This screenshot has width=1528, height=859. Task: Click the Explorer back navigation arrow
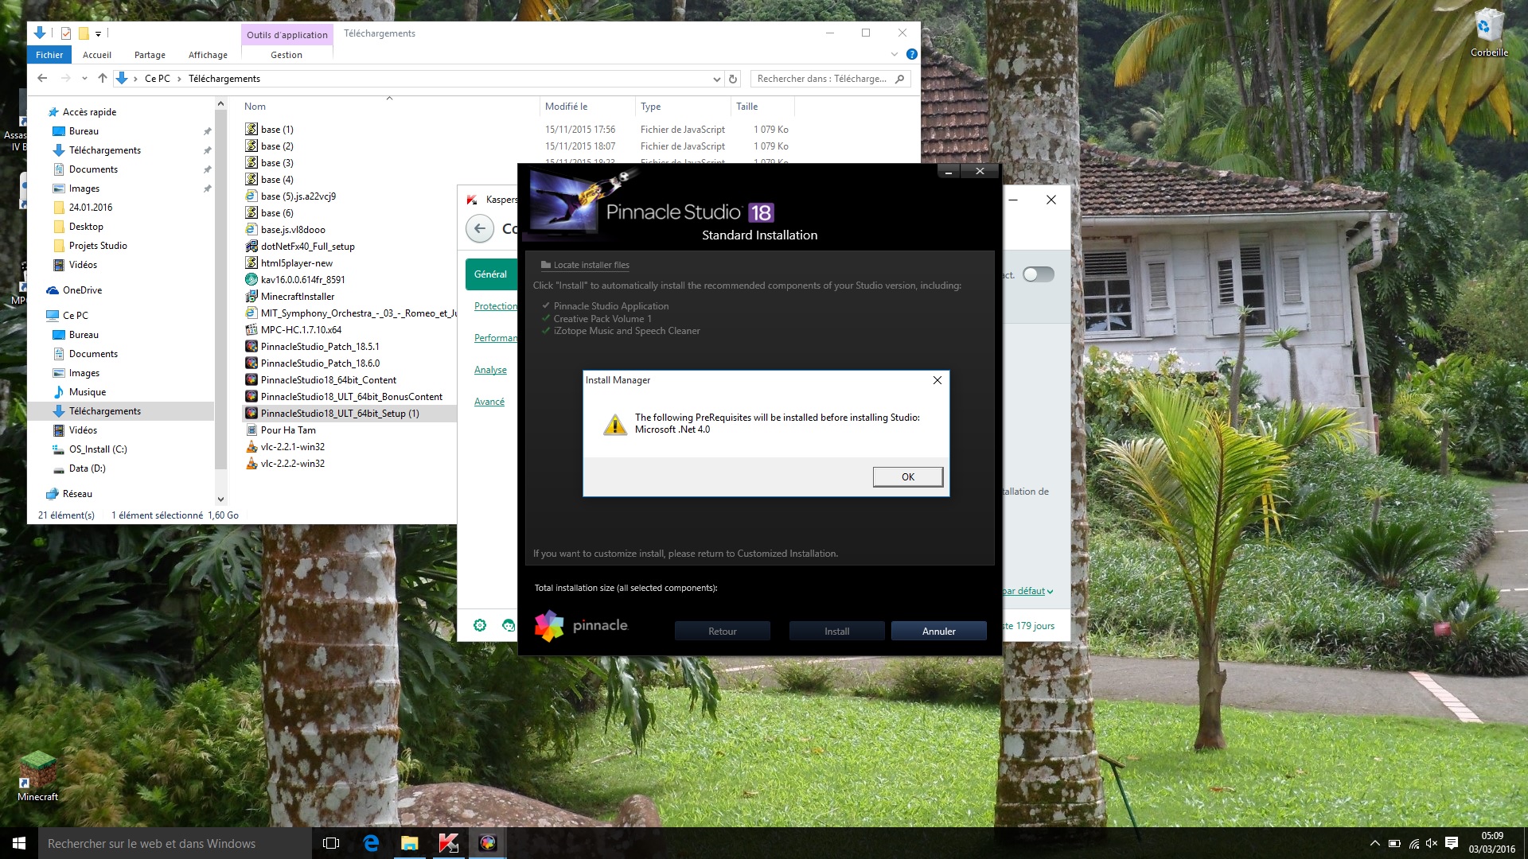(x=42, y=78)
